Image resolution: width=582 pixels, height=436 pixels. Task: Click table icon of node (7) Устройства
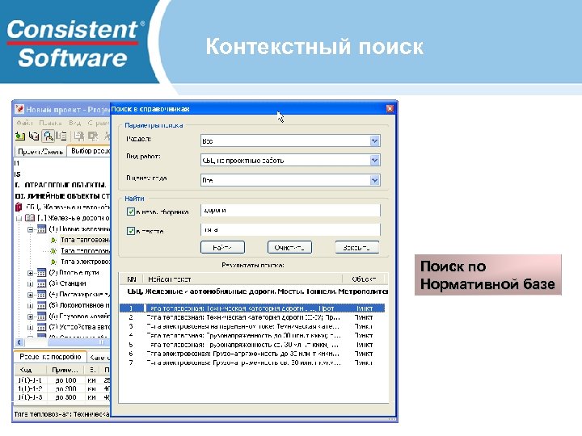[x=41, y=327]
